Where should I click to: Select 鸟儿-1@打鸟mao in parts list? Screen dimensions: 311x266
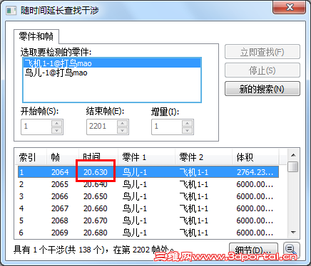(112, 73)
